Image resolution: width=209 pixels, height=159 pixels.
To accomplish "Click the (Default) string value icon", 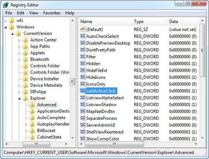I will coord(82,29).
